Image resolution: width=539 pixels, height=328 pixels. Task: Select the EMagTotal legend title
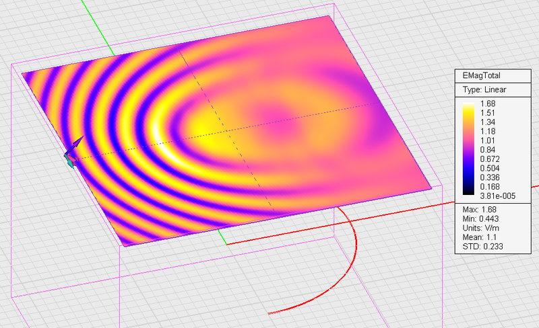[481, 75]
